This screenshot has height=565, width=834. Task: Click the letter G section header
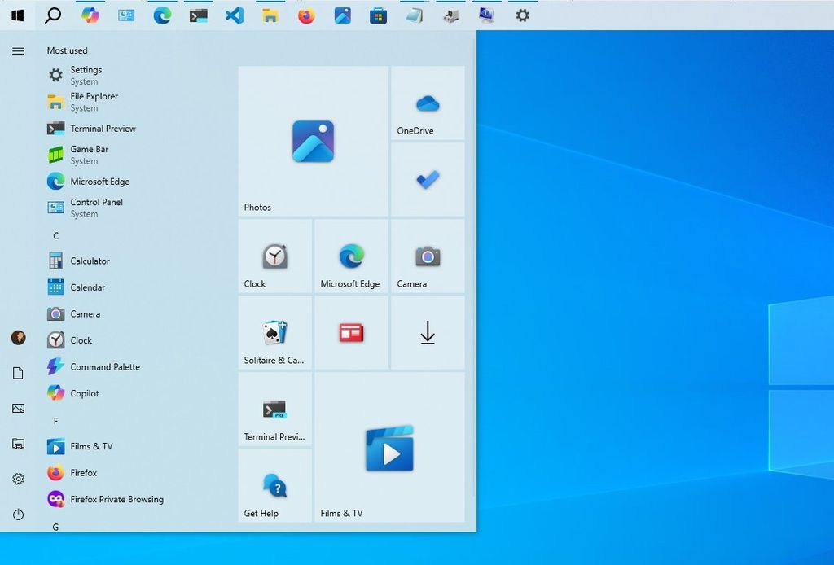(56, 527)
